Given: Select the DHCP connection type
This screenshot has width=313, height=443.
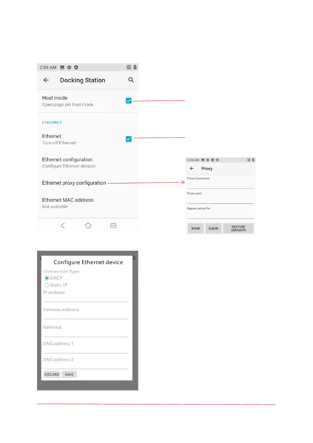Looking at the screenshot, I should coord(47,278).
